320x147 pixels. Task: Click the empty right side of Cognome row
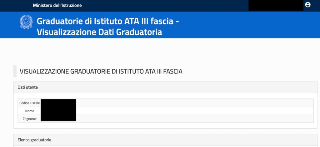click(x=194, y=119)
